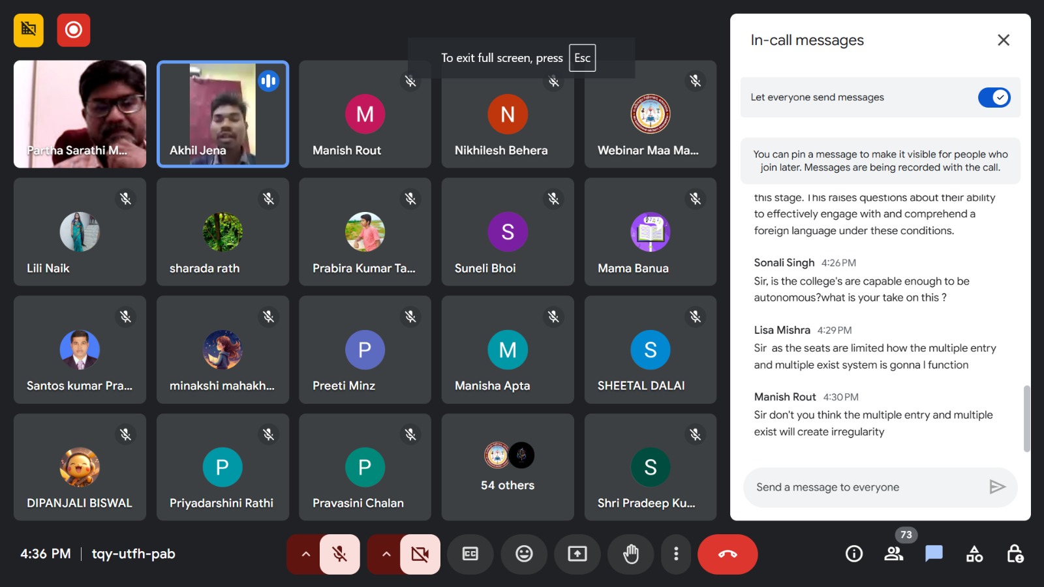Disable Let everyone send messages switch
This screenshot has width=1044, height=587.
pyautogui.click(x=994, y=97)
